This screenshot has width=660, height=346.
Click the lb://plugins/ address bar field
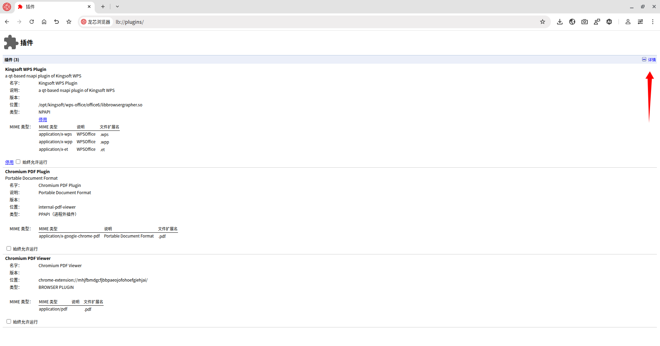310,22
